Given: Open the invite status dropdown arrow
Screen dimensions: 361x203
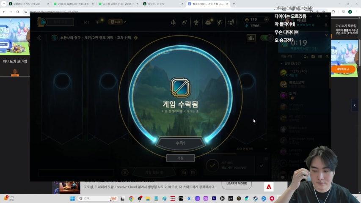Looking at the screenshot, I should point(266,149).
